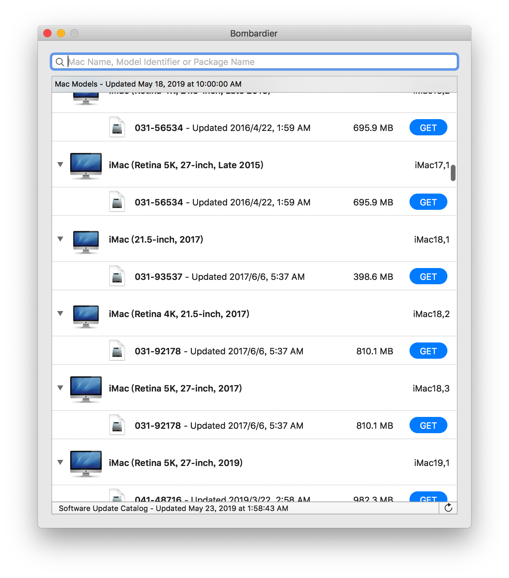Image resolution: width=509 pixels, height=578 pixels.
Task: Click the iMac18,3 computer icon
Action: [86, 389]
